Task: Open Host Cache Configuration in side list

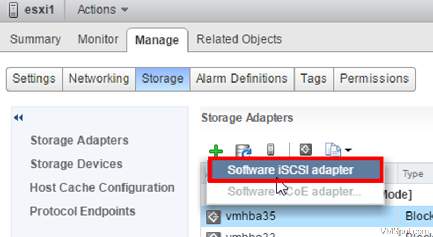Action: tap(102, 187)
